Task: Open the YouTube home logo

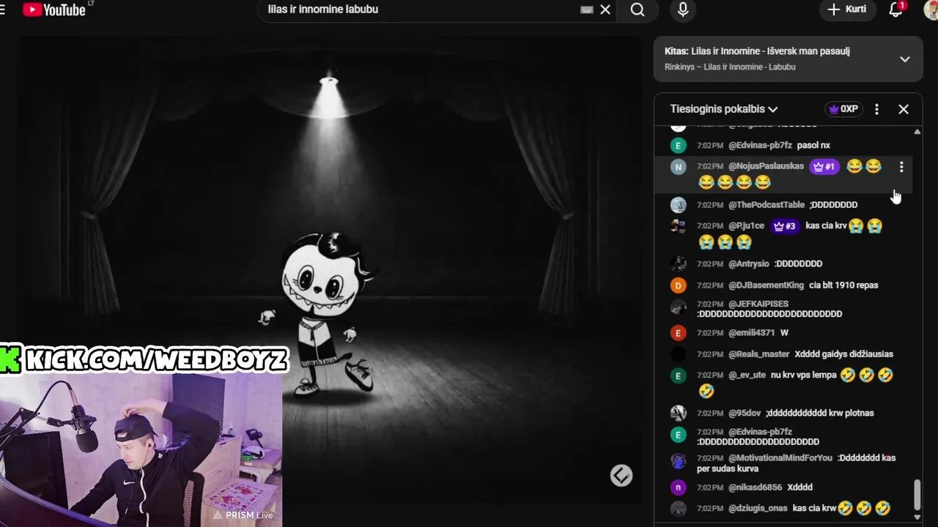Action: tap(54, 10)
